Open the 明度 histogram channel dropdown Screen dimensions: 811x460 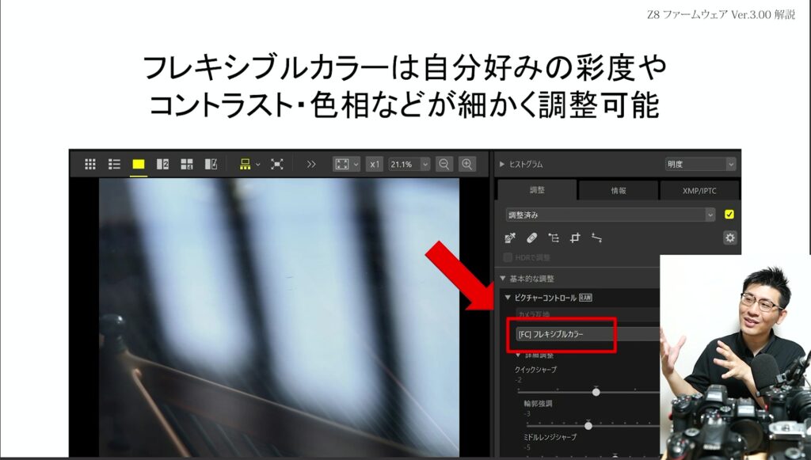700,164
